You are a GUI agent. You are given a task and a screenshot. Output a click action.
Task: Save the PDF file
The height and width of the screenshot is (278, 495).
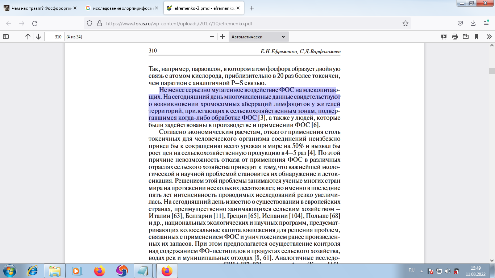(466, 37)
